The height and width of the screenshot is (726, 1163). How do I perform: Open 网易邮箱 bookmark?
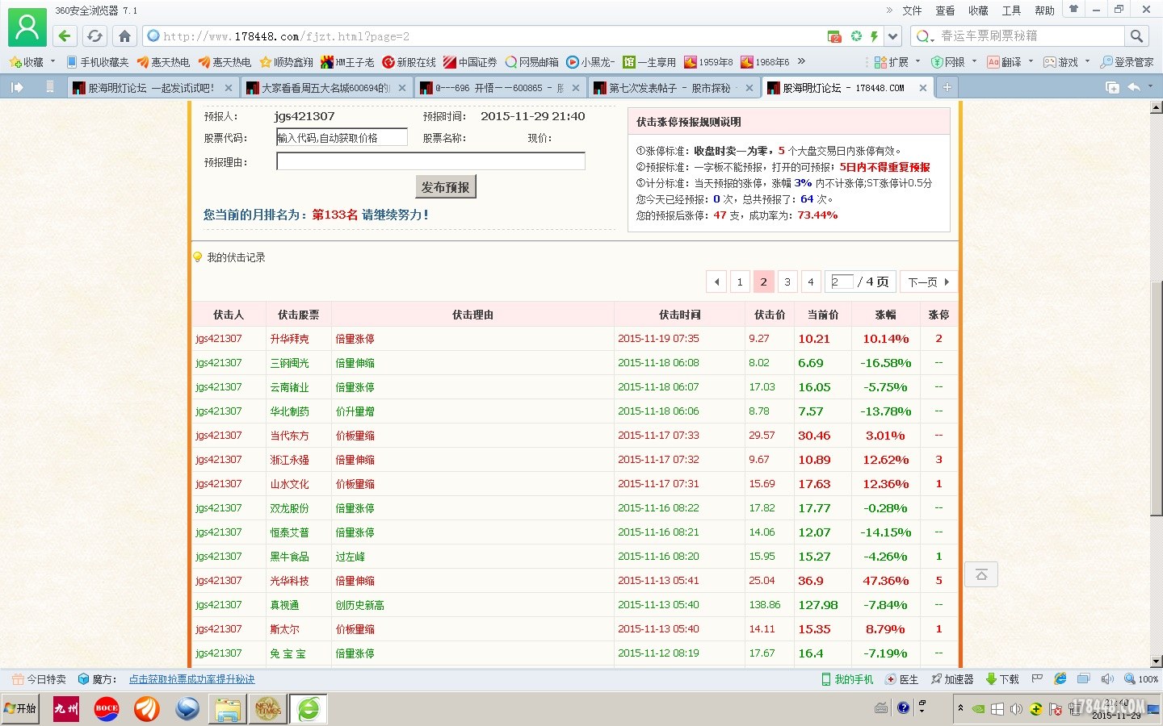click(x=531, y=62)
